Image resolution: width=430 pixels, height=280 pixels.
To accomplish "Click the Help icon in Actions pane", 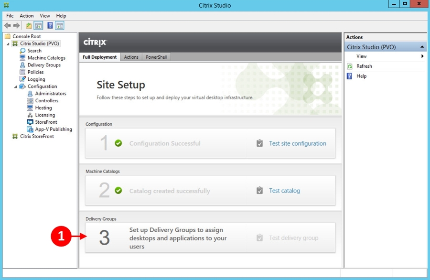I will click(350, 76).
